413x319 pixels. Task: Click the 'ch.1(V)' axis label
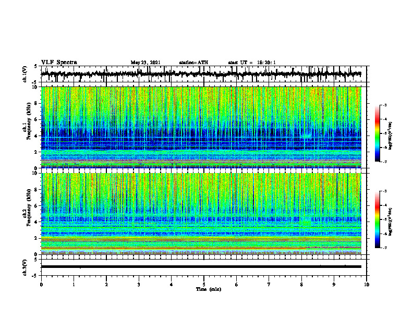(x=25, y=74)
